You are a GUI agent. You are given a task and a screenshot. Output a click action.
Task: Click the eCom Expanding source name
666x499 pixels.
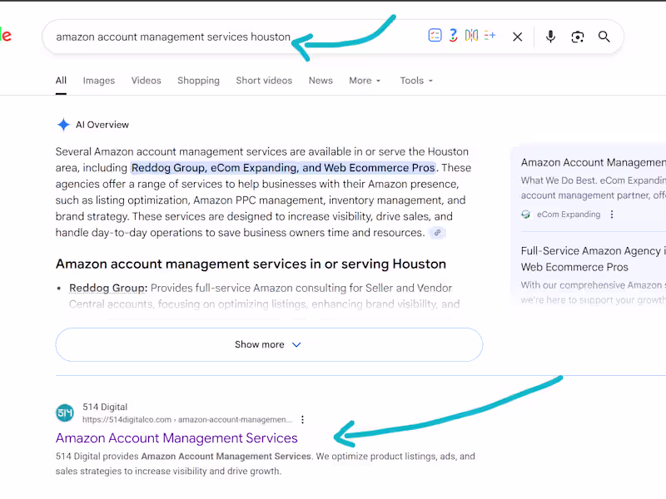(x=569, y=215)
